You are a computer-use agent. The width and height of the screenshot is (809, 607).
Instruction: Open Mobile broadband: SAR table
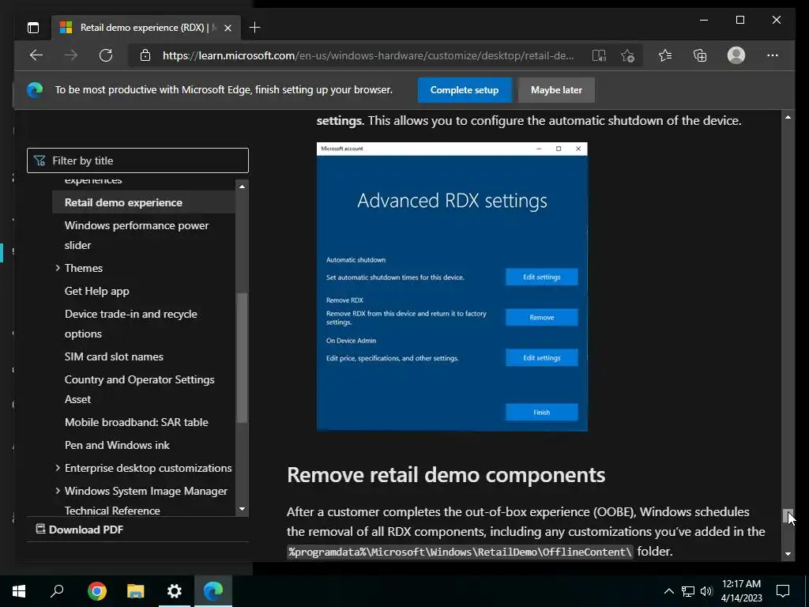pos(136,422)
